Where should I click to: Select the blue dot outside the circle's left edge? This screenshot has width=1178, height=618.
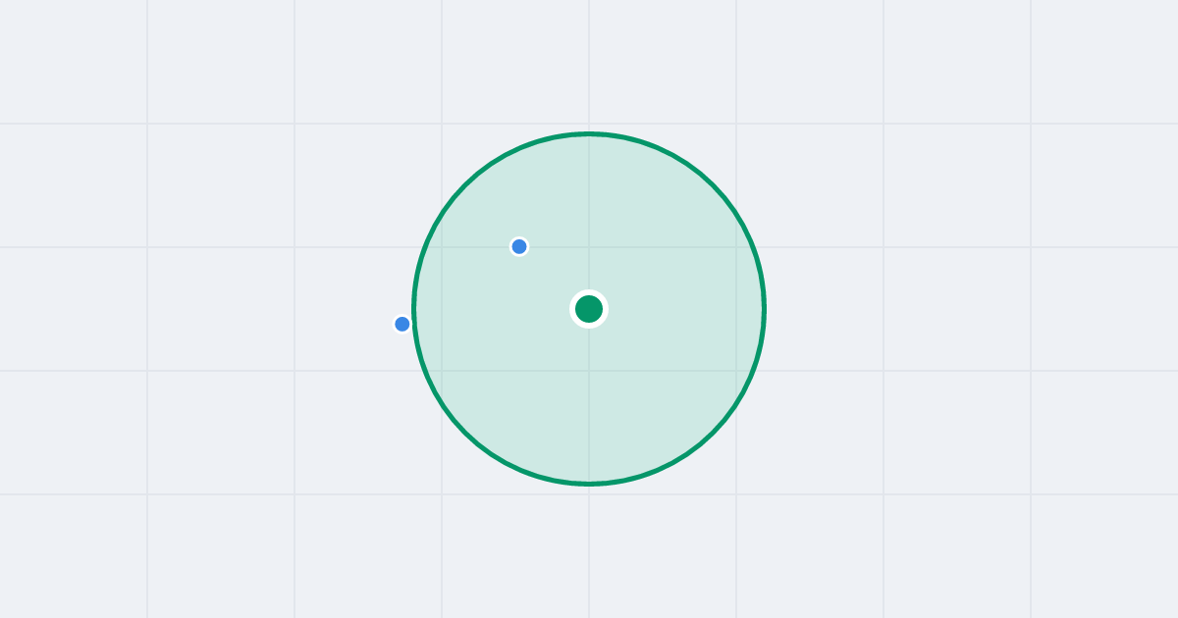tap(402, 324)
